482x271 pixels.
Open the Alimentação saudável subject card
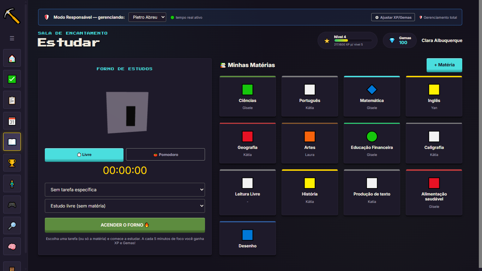click(x=434, y=192)
